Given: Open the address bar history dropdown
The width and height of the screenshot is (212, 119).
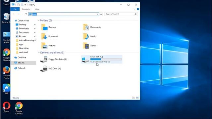Looking at the screenshot, I should click(97, 14).
